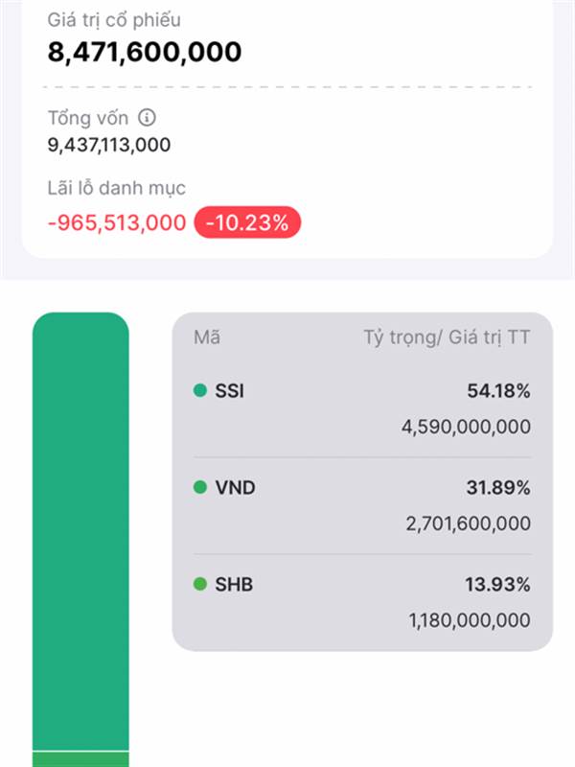Select the SSI ticker row
This screenshot has width=575, height=767.
(x=362, y=408)
